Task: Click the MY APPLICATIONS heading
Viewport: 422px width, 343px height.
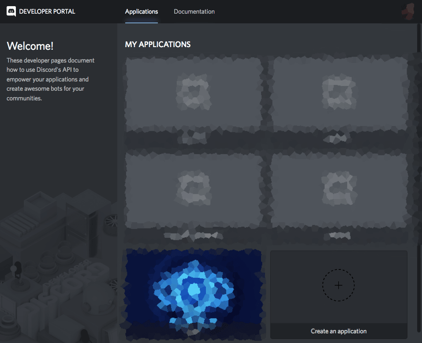Action: click(x=158, y=44)
